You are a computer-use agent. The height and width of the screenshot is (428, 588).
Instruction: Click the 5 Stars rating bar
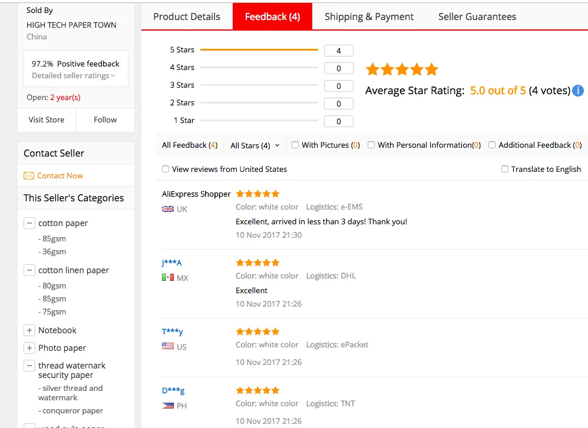(259, 50)
